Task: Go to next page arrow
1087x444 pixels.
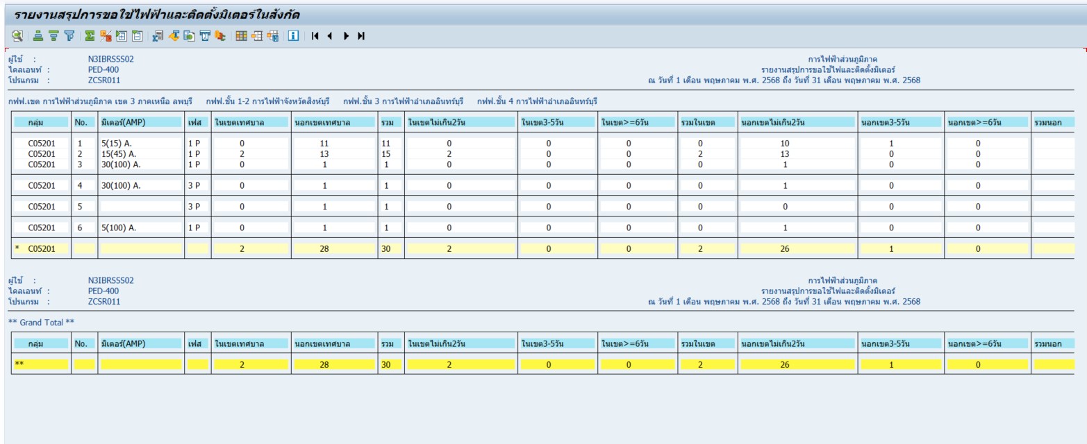Action: coord(347,36)
